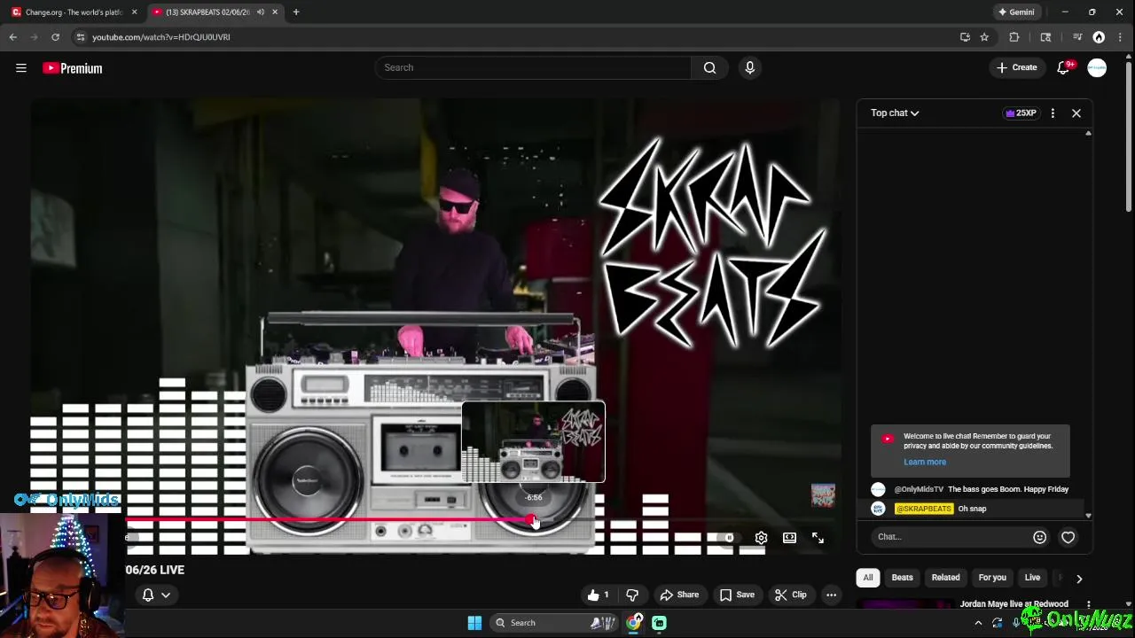Select the All filter chip
The image size is (1135, 638).
[x=868, y=578]
